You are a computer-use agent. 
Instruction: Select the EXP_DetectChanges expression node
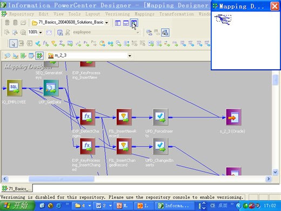click(x=88, y=117)
